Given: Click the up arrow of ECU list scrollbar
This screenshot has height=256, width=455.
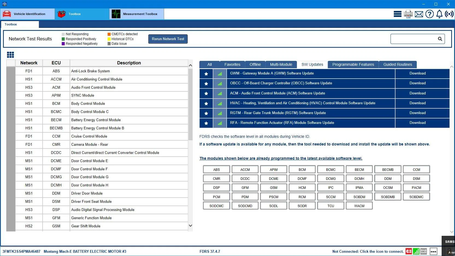Looking at the screenshot, I should (x=190, y=66).
